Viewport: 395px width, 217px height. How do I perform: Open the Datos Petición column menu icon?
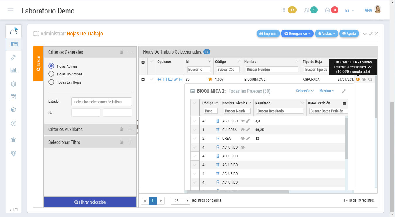tap(344, 104)
